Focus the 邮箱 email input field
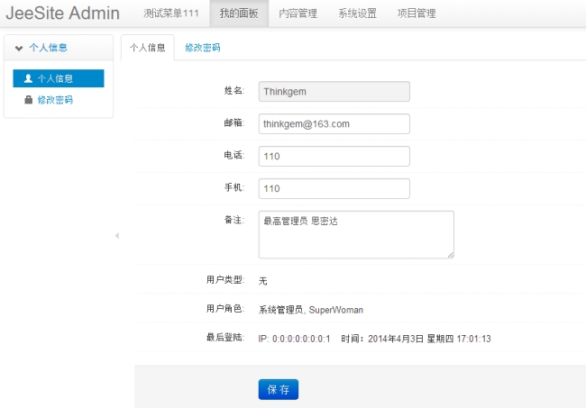This screenshot has height=408, width=586. pos(334,124)
